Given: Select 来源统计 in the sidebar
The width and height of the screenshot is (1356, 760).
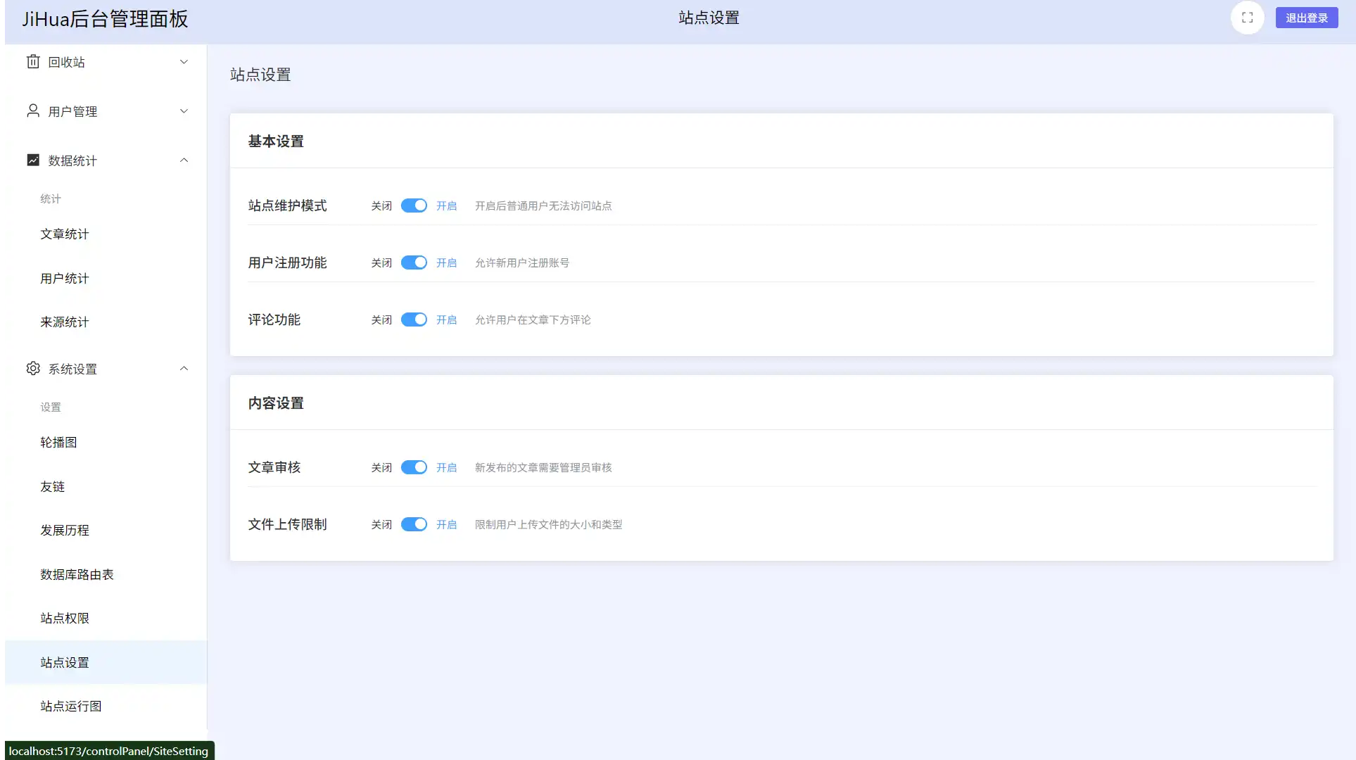Looking at the screenshot, I should tap(64, 322).
